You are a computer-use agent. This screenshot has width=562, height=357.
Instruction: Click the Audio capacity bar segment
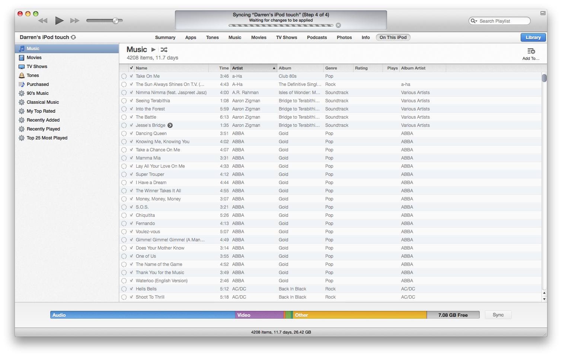pyautogui.click(x=143, y=315)
